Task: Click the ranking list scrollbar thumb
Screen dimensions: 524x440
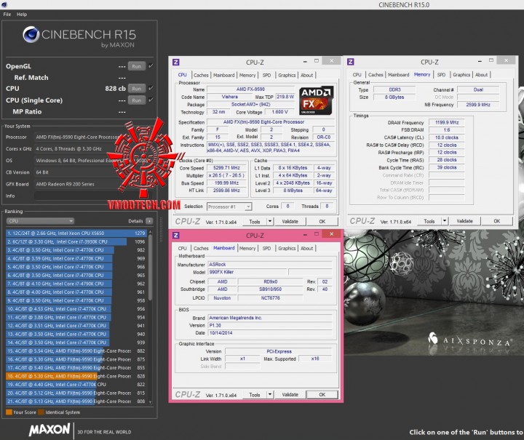Action: click(151, 267)
